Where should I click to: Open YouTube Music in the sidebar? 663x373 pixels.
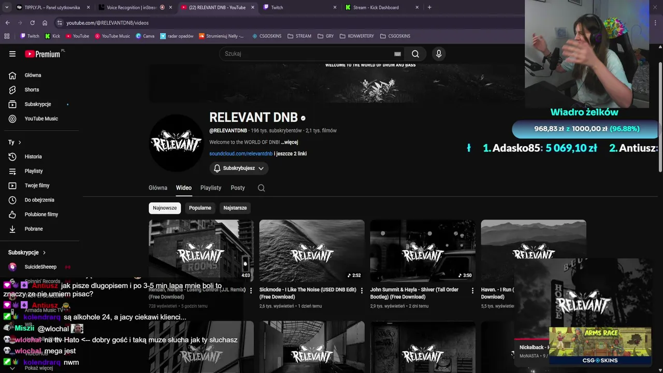pyautogui.click(x=40, y=119)
